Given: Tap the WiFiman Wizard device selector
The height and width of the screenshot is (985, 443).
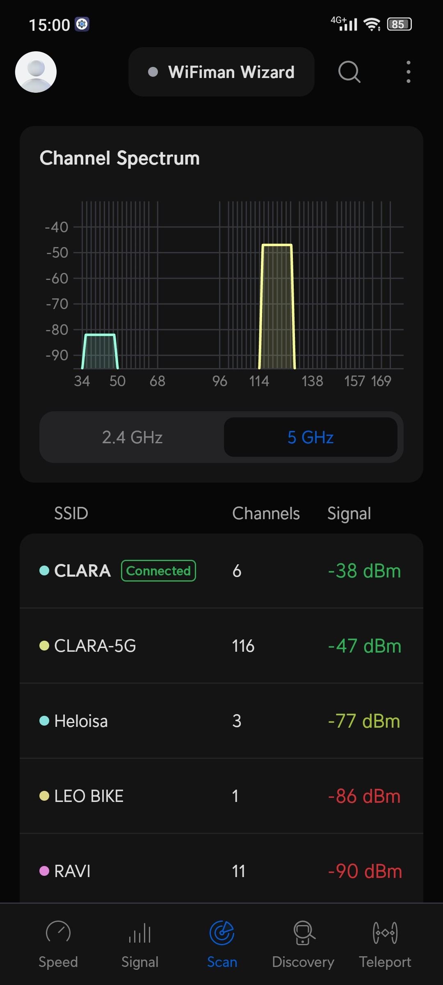Looking at the screenshot, I should pos(221,72).
